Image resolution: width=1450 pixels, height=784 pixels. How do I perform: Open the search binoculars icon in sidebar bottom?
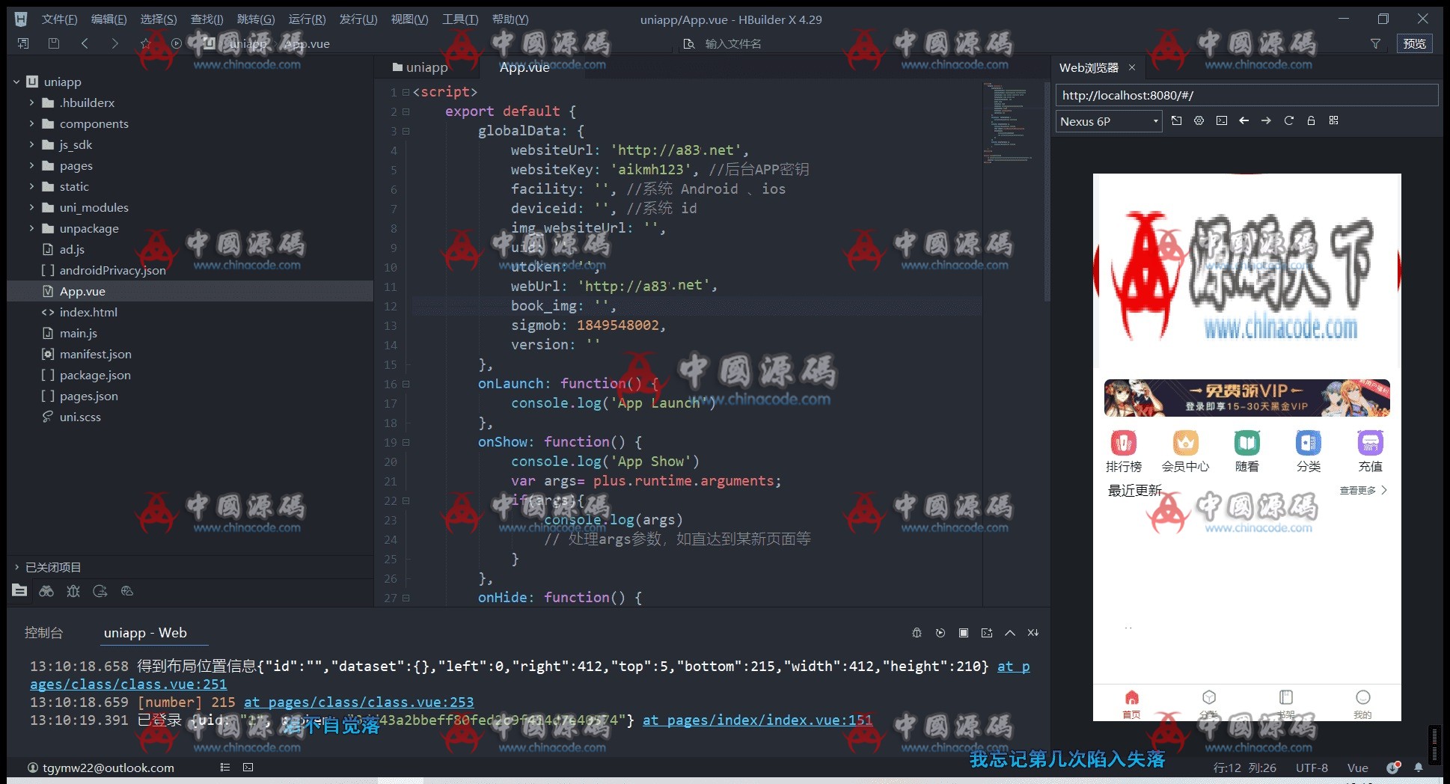click(46, 591)
